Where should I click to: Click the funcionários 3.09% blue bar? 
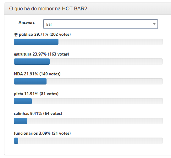coord(16,141)
